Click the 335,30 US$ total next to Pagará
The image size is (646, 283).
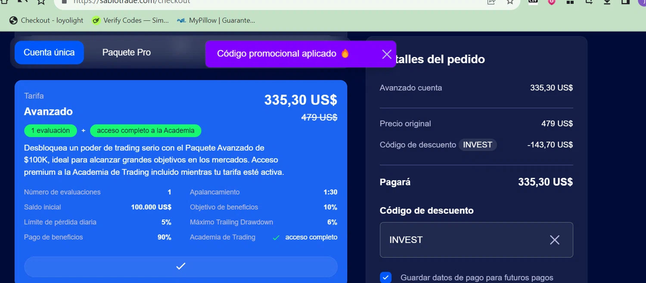tap(545, 182)
